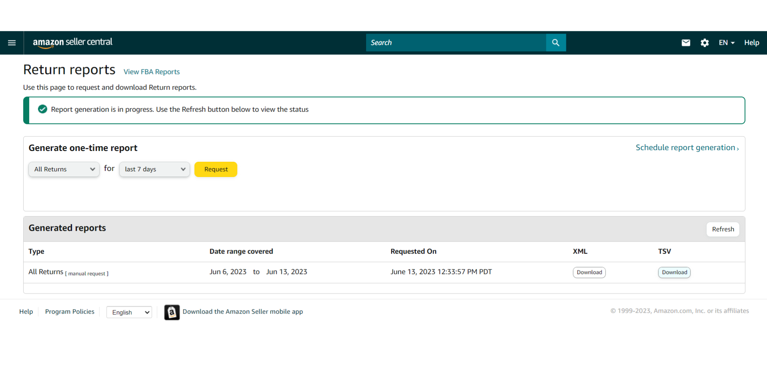Click the June 13, 2023 12:33:57 PM timestamp
The image size is (767, 374).
tap(441, 272)
